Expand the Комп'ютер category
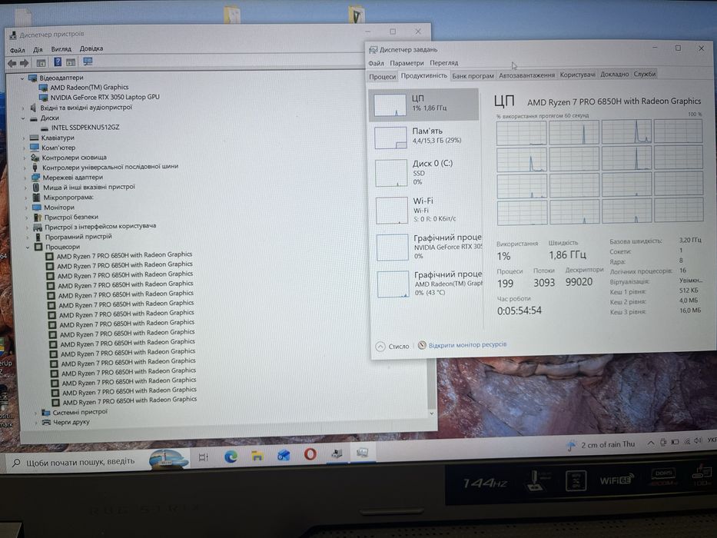This screenshot has width=717, height=538. click(24, 148)
